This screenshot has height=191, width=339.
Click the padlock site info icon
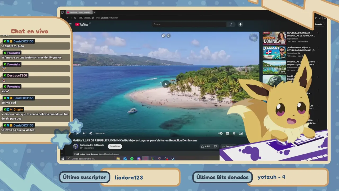tap(93, 18)
